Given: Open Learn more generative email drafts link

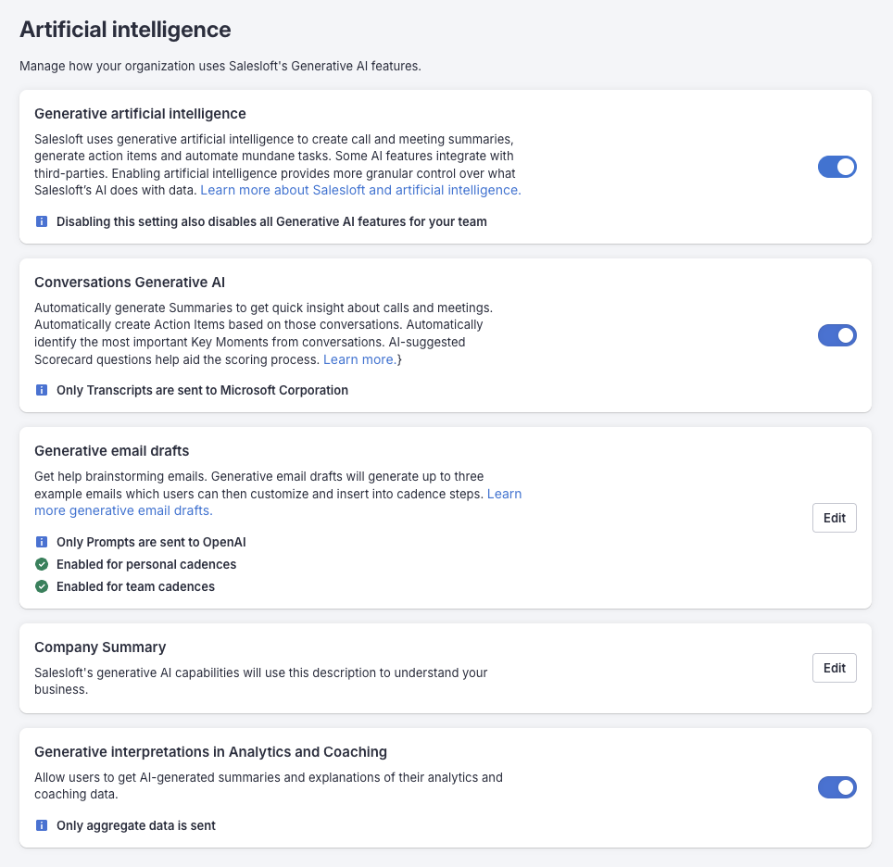Looking at the screenshot, I should tap(123, 510).
